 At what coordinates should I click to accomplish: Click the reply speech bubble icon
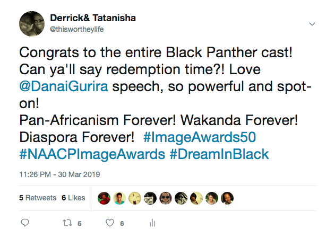pos(25,223)
